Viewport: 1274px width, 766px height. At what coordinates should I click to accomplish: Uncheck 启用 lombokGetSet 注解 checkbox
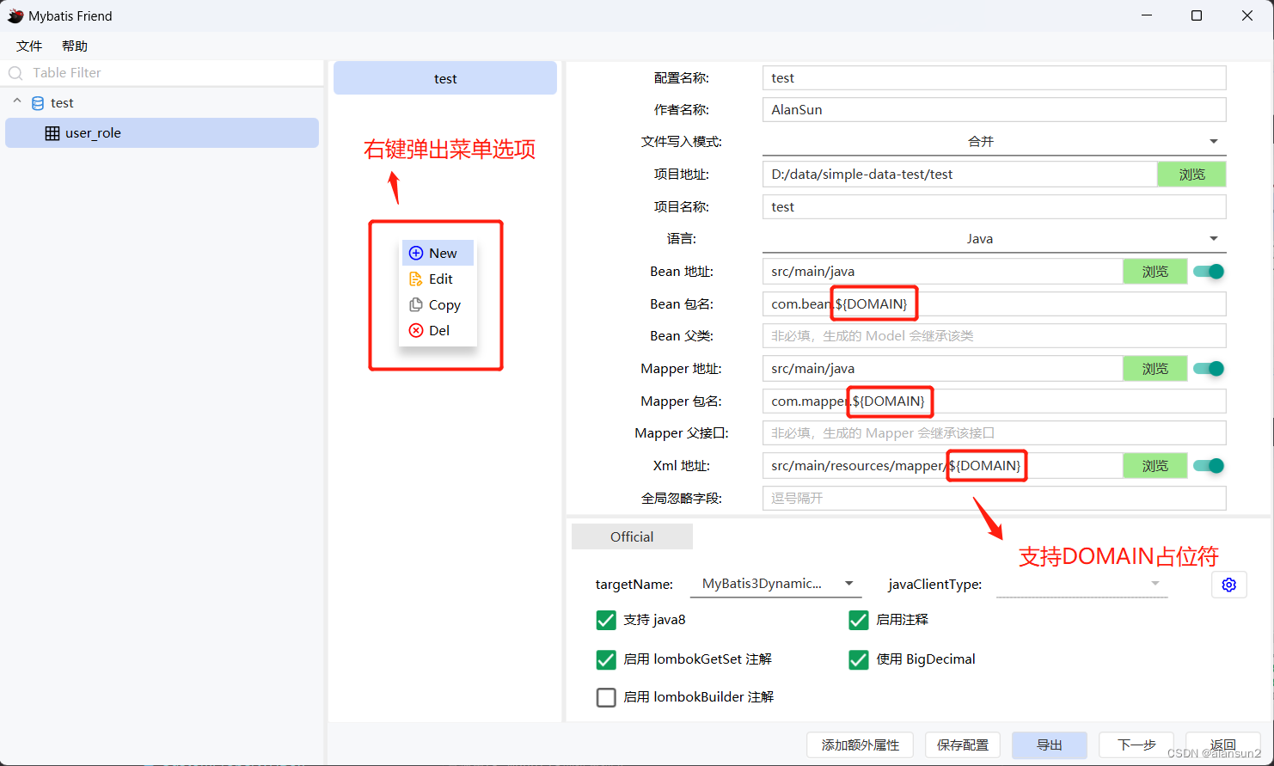[606, 659]
